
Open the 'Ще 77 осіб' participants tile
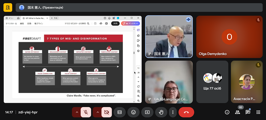pyautogui.click(x=212, y=82)
